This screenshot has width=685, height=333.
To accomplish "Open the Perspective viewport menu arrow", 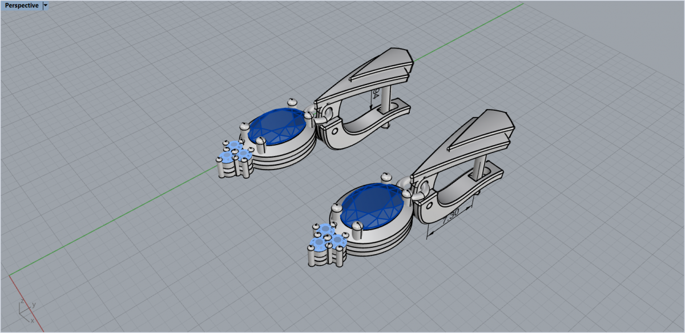I will 46,5.
